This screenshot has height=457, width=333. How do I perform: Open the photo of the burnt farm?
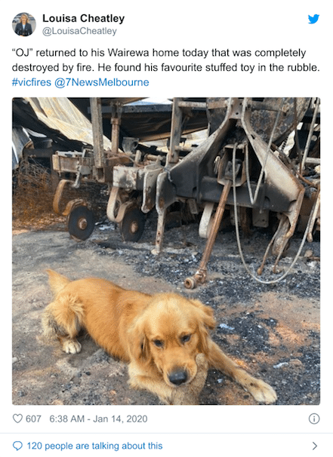(166, 251)
